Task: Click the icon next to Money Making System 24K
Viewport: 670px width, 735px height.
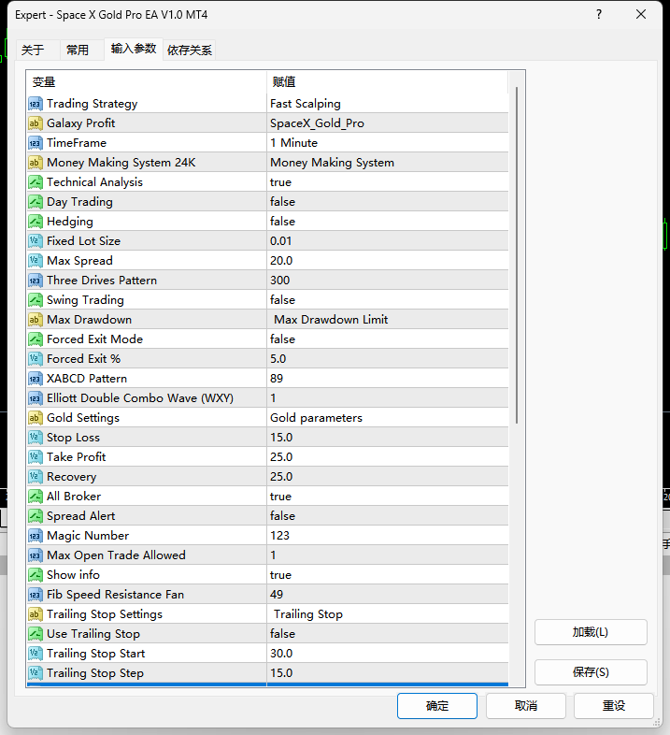Action: tap(36, 163)
